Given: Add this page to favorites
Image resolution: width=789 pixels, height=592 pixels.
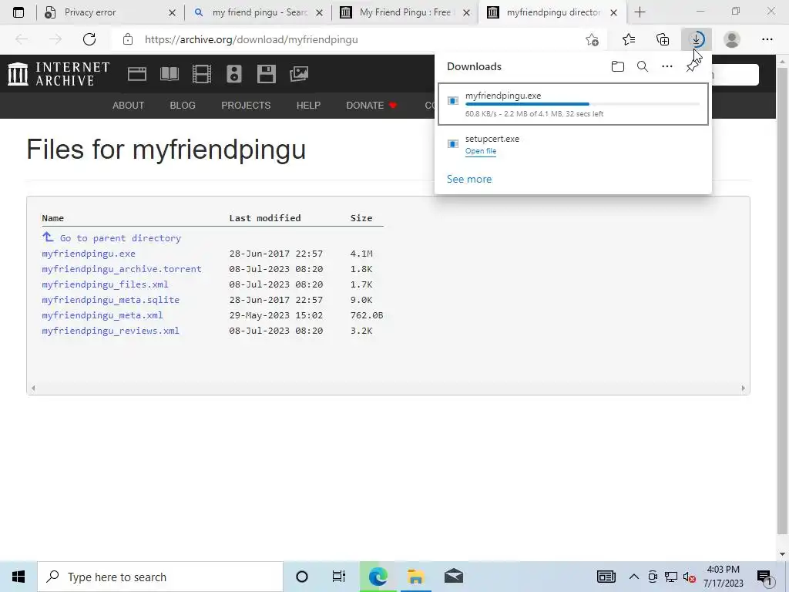Looking at the screenshot, I should (x=593, y=39).
